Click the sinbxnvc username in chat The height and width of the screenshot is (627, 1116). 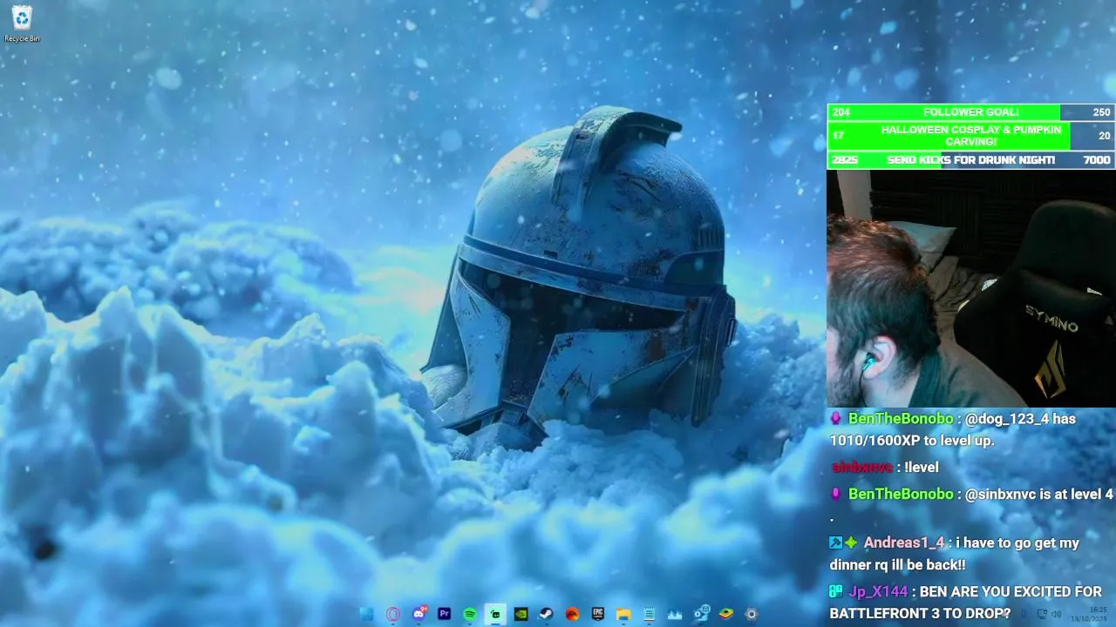click(862, 468)
